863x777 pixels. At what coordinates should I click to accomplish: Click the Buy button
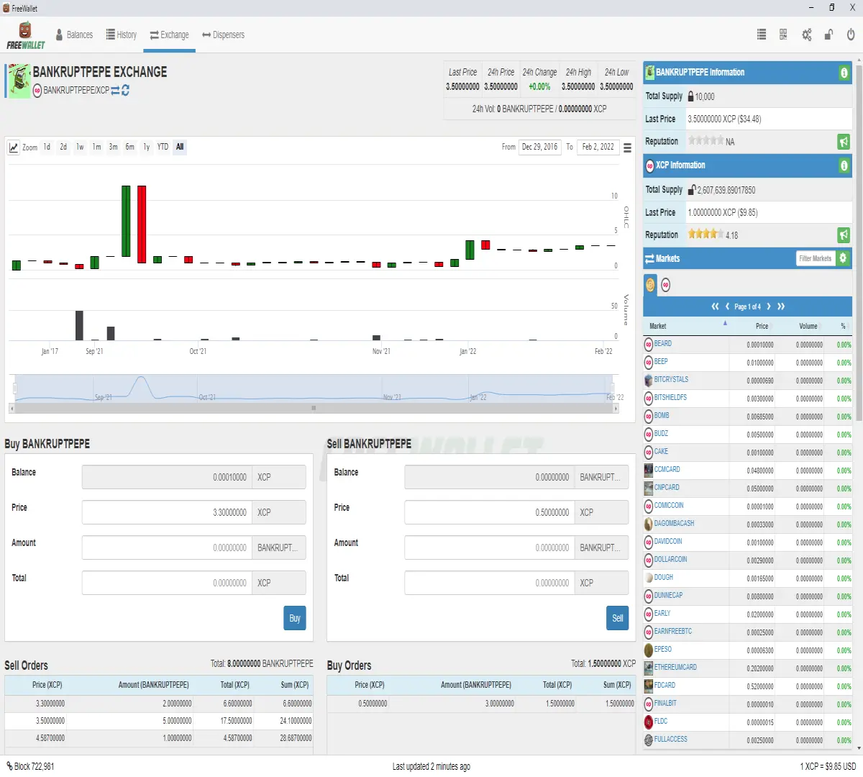[295, 618]
